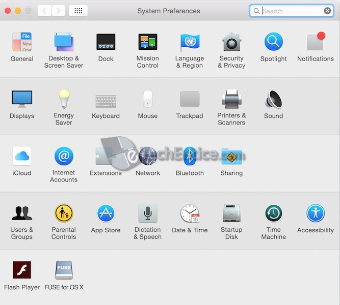The image size is (340, 305).
Task: Close the System Preferences window
Action: [x=8, y=11]
